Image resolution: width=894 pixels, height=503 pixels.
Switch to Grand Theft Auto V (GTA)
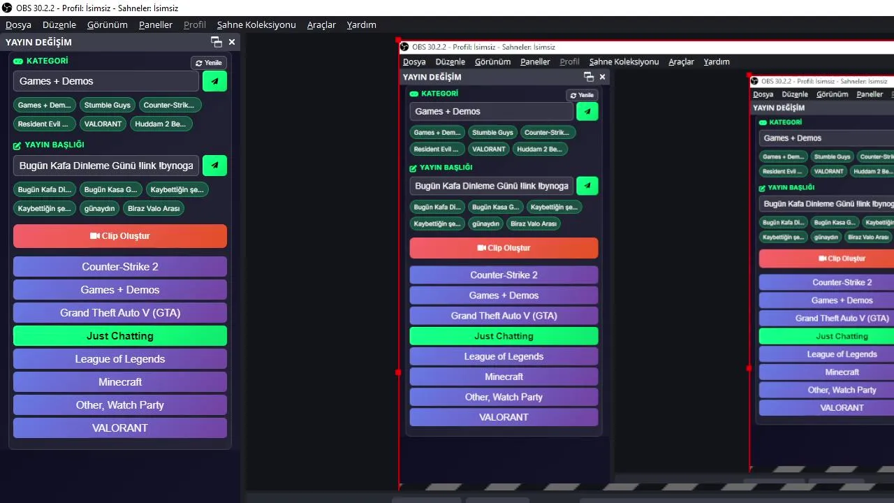120,313
